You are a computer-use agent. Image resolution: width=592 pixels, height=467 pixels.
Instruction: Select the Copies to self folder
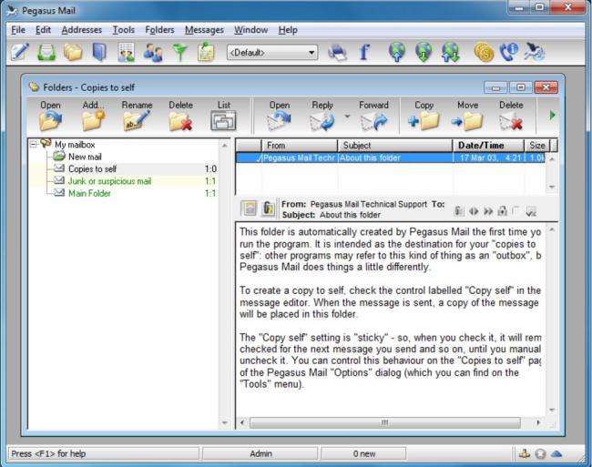(x=93, y=168)
